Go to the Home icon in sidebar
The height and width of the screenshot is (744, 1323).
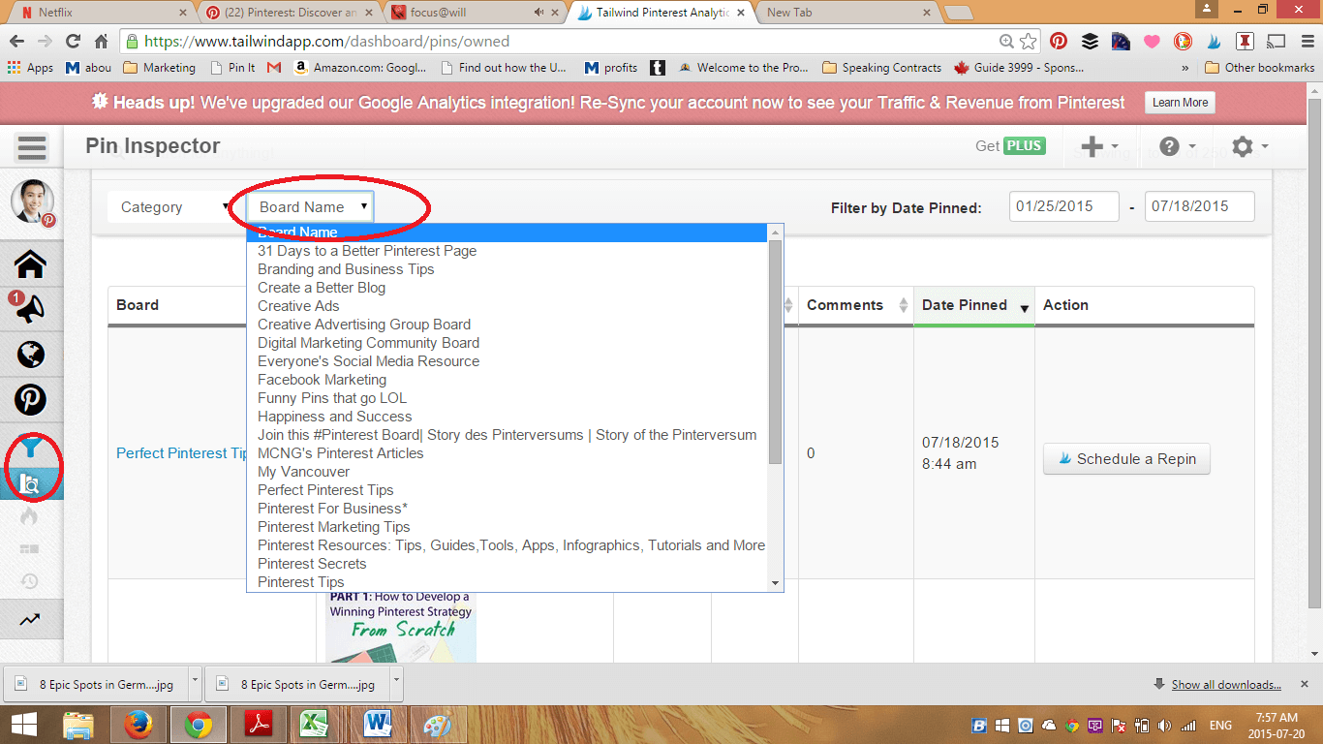point(31,264)
